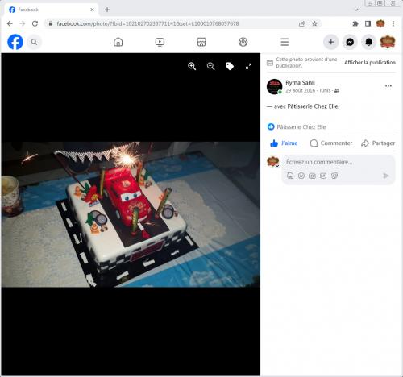This screenshot has height=377, width=403.
Task: Click the Partager share button
Action: (x=378, y=143)
